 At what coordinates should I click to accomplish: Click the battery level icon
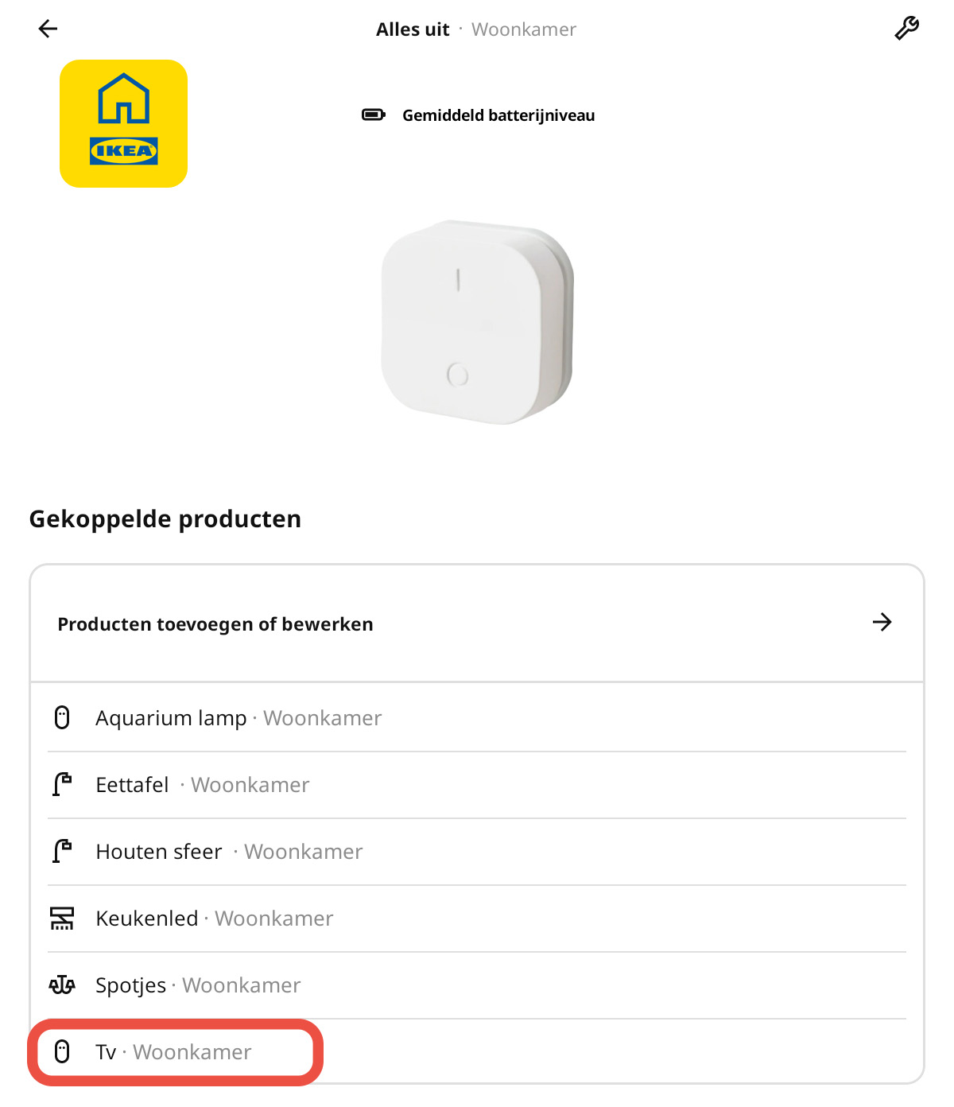coord(374,115)
